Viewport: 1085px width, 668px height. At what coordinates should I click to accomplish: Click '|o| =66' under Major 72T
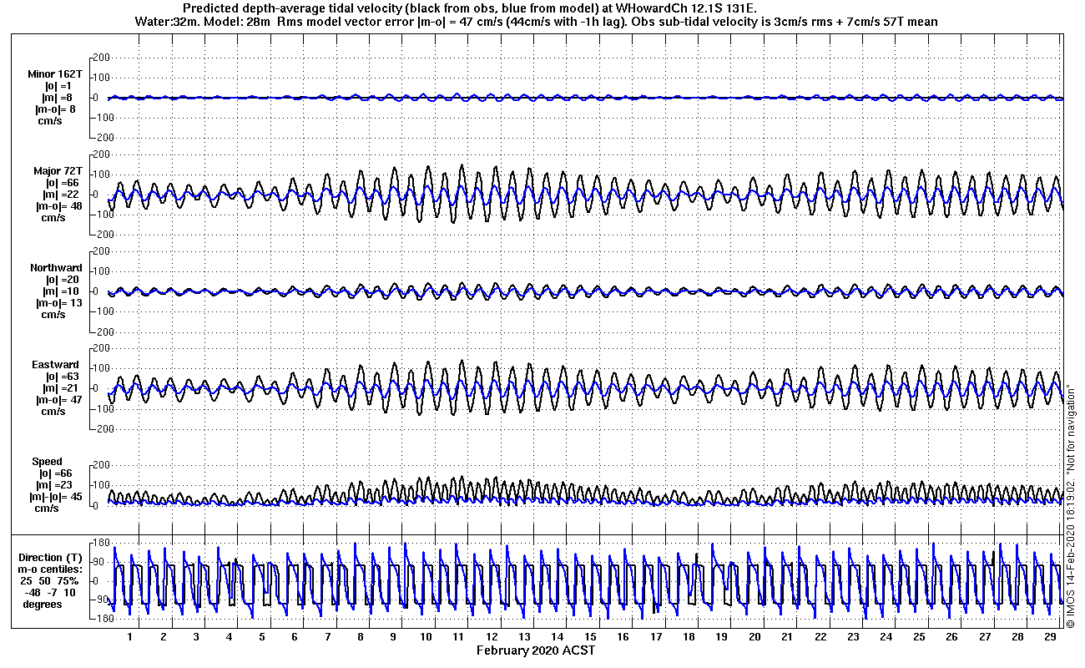(x=62, y=183)
